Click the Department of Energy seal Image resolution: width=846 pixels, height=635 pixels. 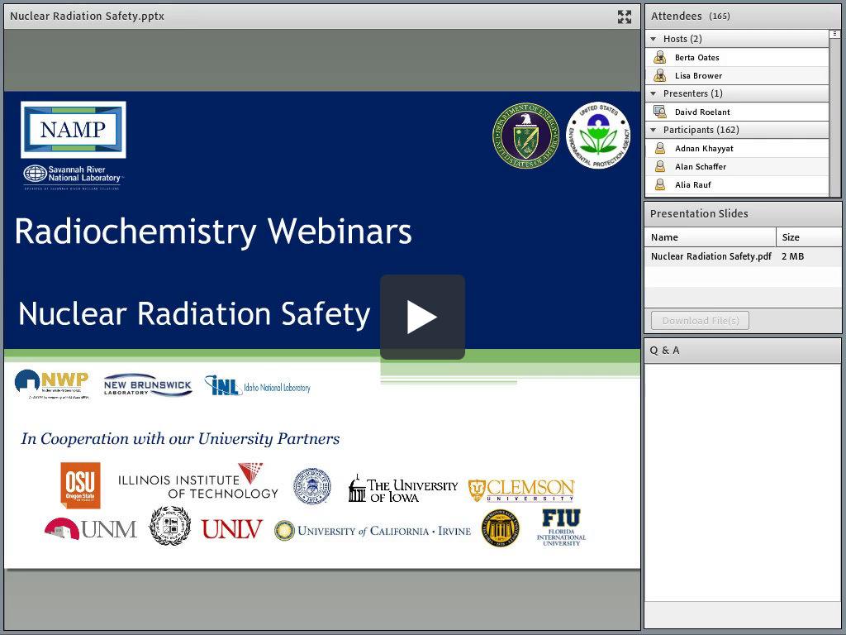525,136
